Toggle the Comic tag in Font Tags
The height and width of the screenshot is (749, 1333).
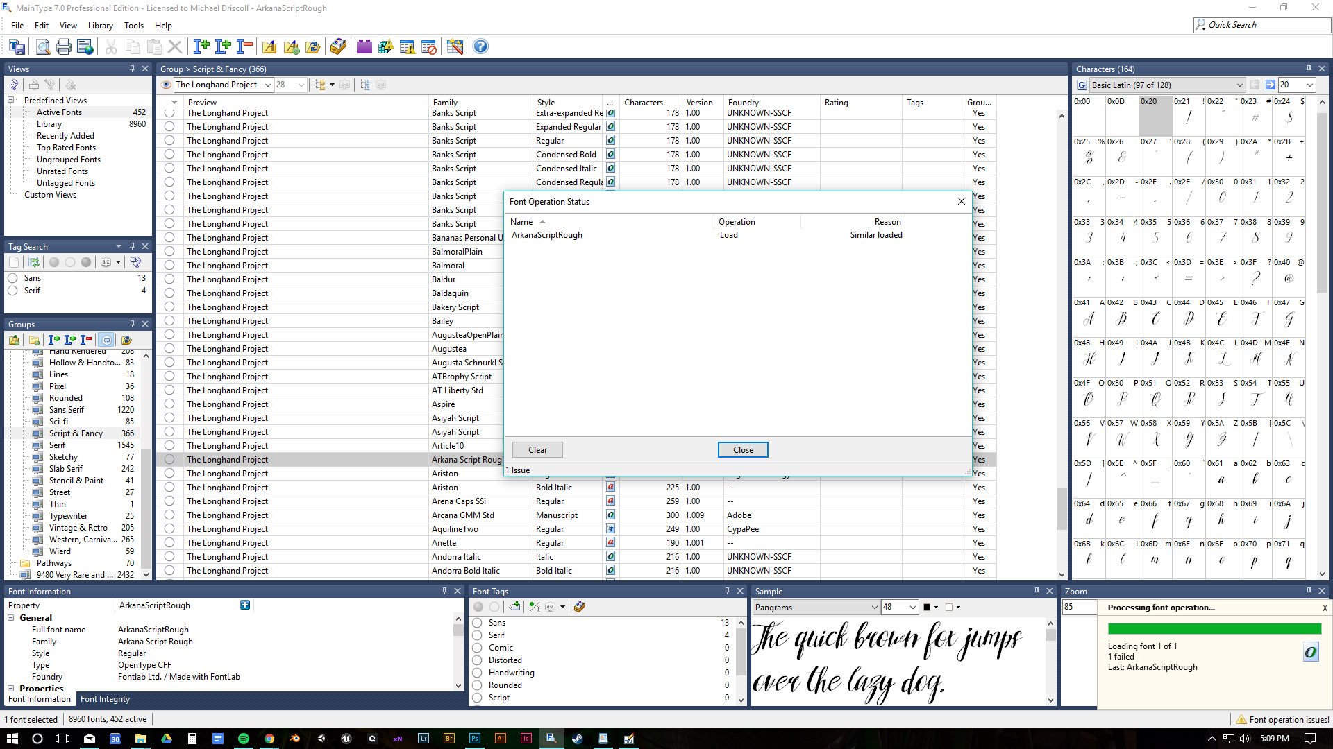(478, 648)
